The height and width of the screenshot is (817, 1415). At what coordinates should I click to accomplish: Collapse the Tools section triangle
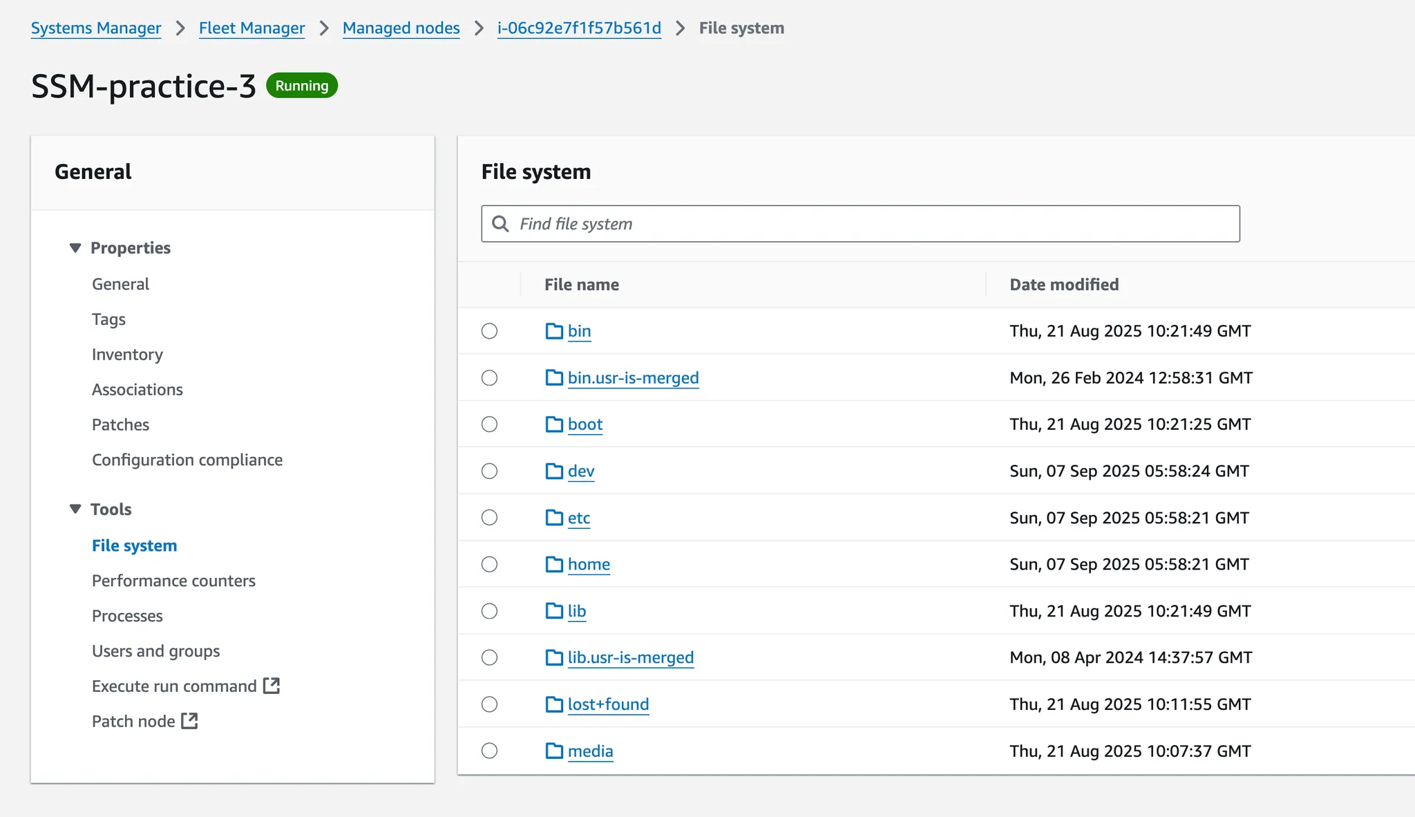pos(75,509)
